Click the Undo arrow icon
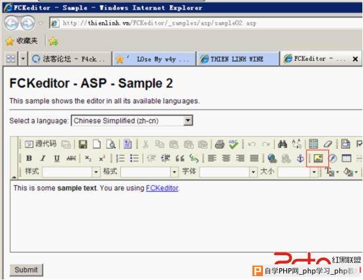 pyautogui.click(x=252, y=145)
